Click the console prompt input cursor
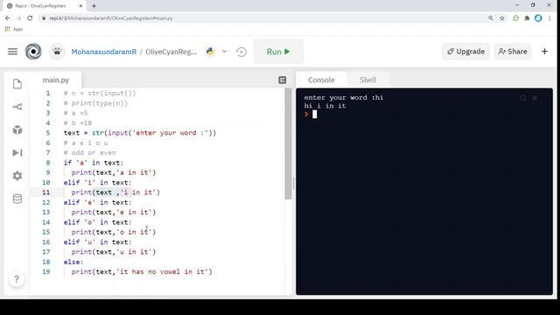The image size is (560, 315). pyautogui.click(x=315, y=115)
